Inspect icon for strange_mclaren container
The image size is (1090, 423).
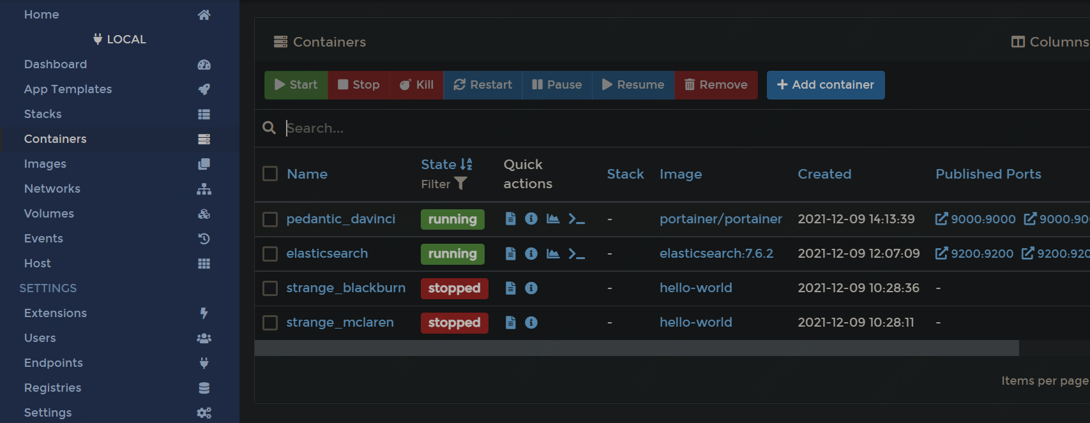coord(531,322)
